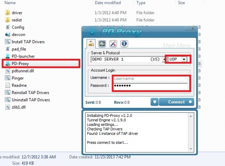This screenshot has width=225, height=166.
Task: Click the Pinger file name
Action: 18,78
